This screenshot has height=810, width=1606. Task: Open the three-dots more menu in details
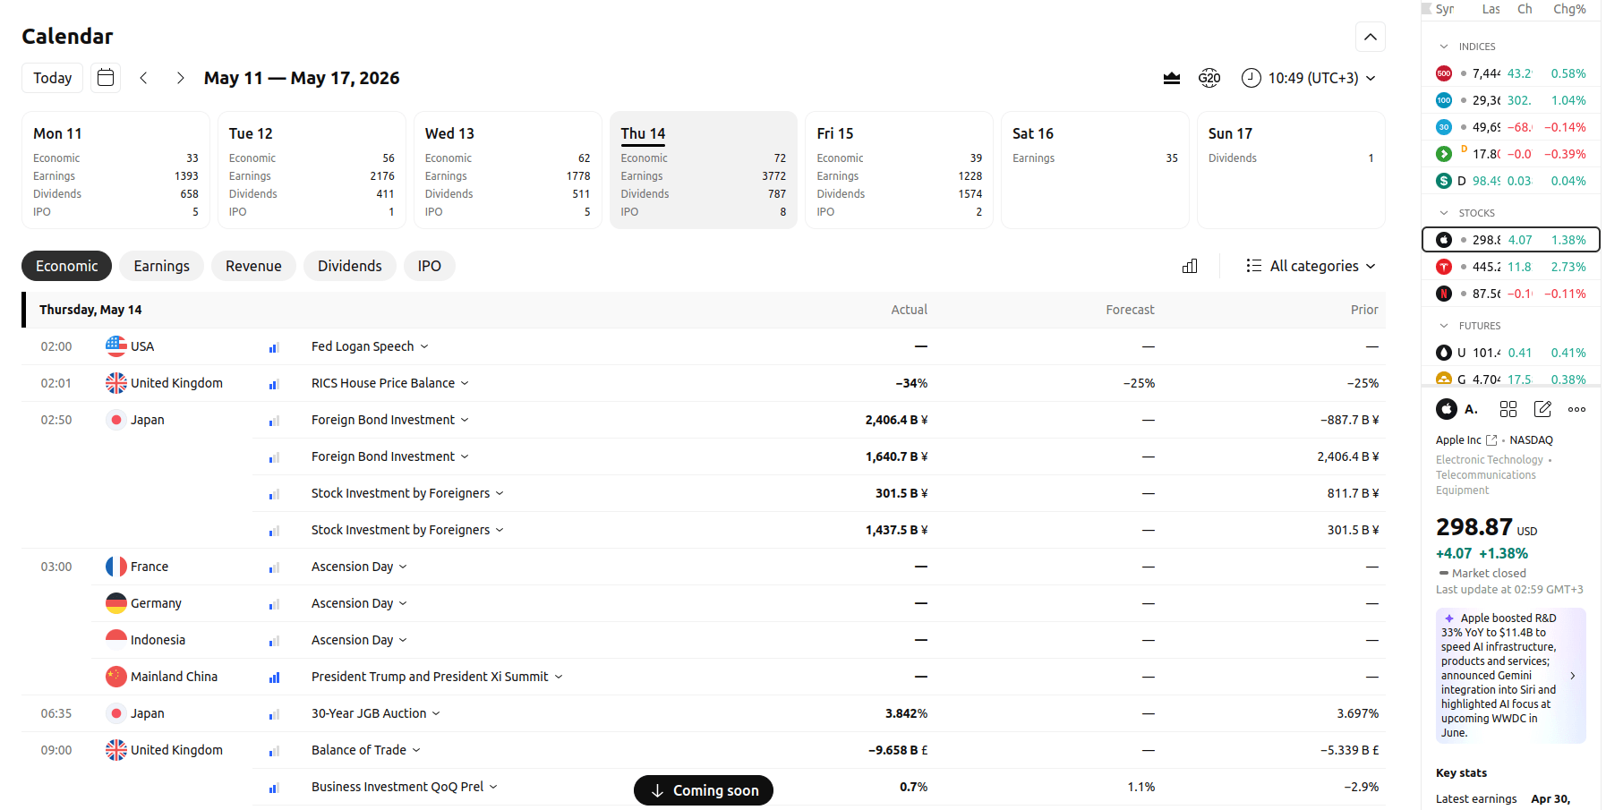click(1577, 409)
